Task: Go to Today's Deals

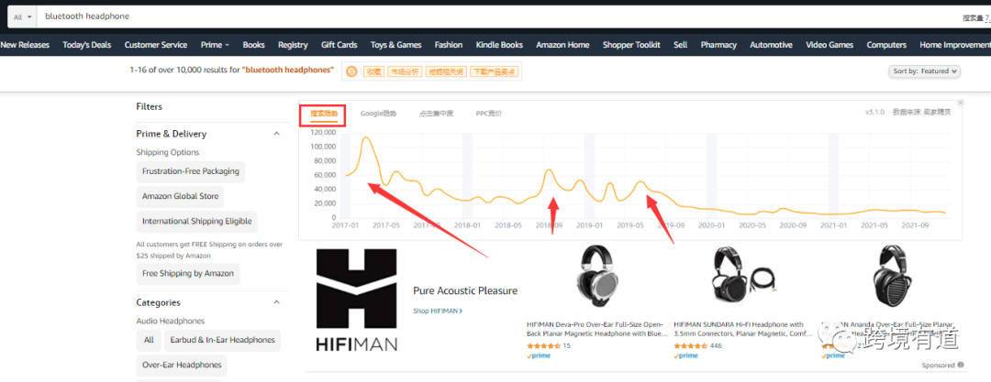Action: pos(86,45)
